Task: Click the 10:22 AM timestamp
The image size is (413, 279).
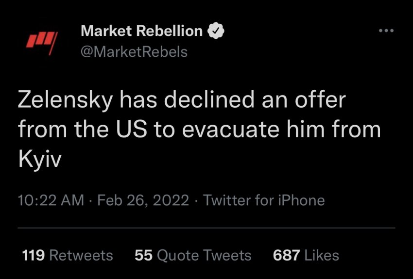Action: pos(51,200)
